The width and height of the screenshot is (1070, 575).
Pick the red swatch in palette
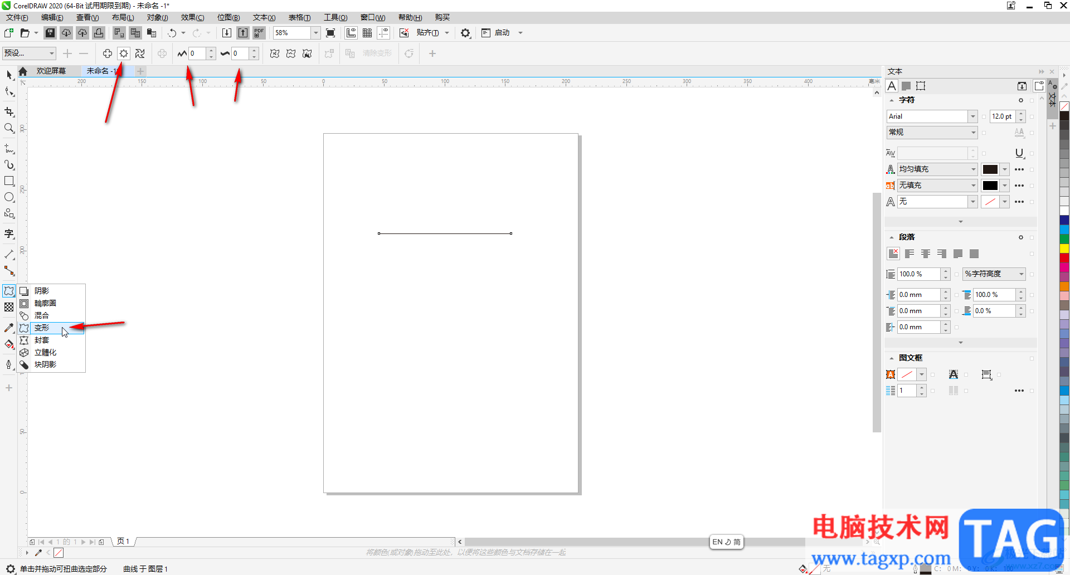click(1064, 258)
